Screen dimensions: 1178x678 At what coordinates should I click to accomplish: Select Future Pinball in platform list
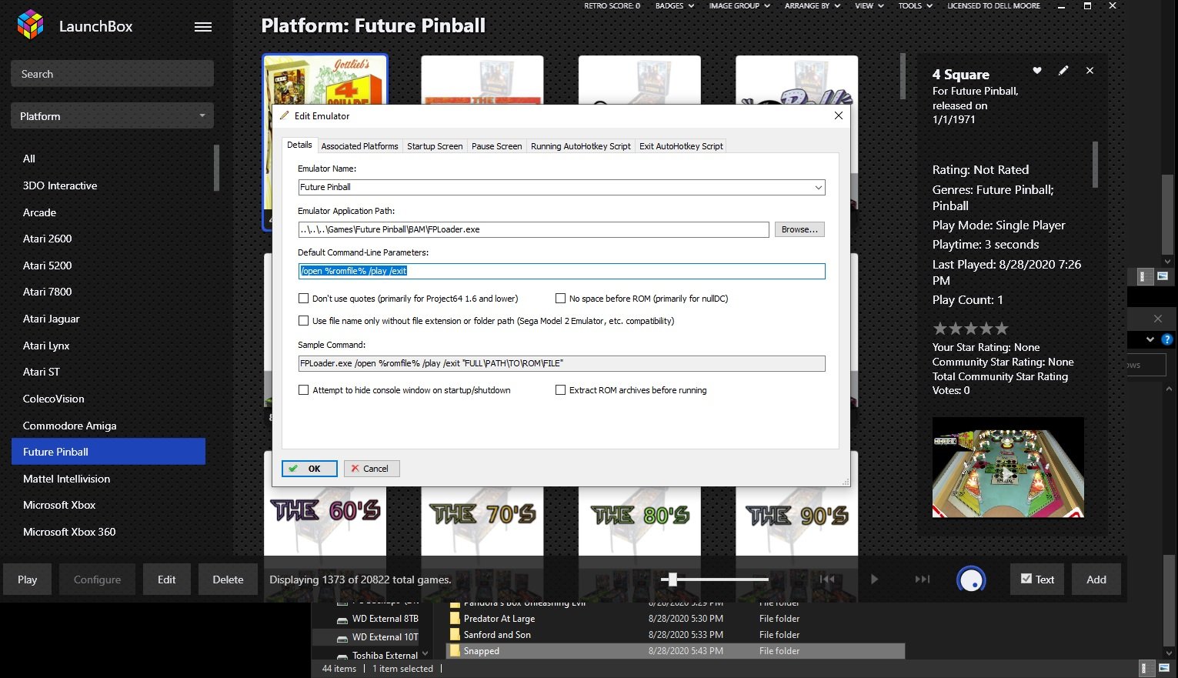click(108, 452)
